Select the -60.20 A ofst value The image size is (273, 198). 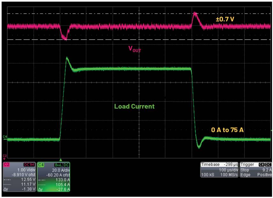click(58, 175)
